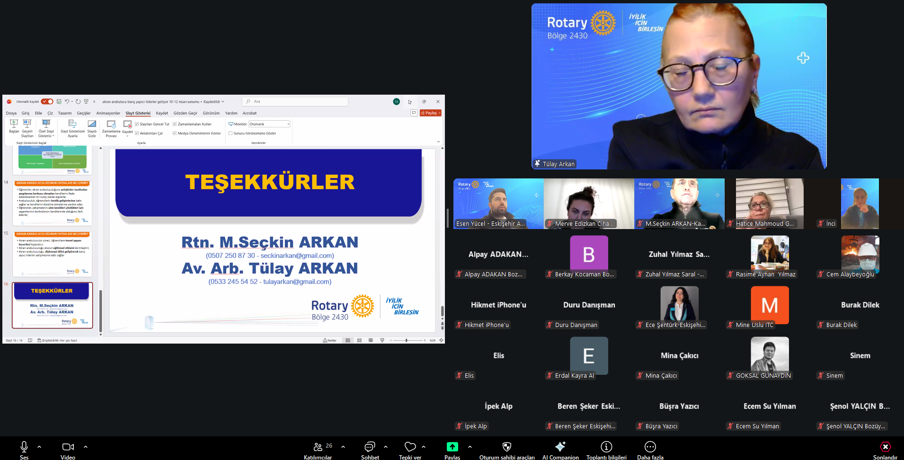Open the Sohbet chat panel
Screen dimensions: 904x460
pyautogui.click(x=370, y=447)
